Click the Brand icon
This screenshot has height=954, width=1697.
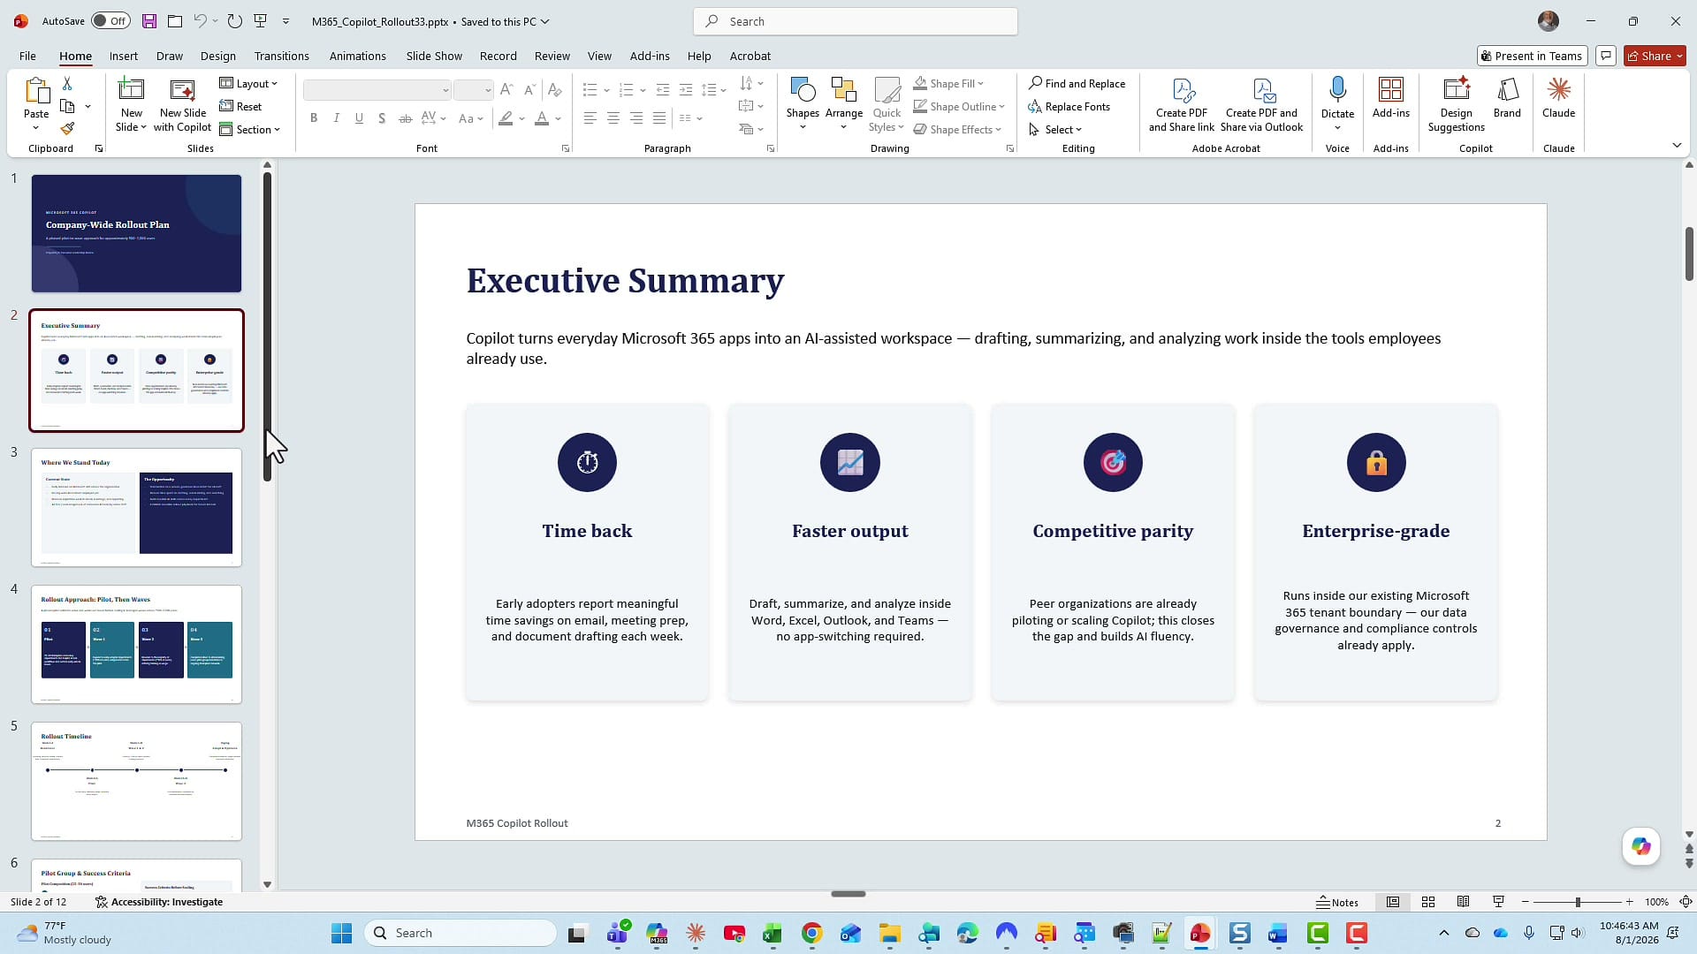(x=1507, y=98)
